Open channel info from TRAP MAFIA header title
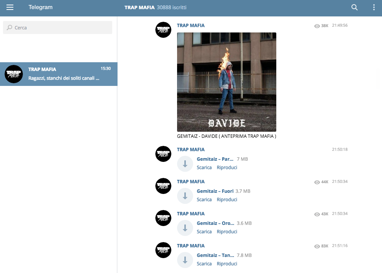This screenshot has width=382, height=273. pos(139,8)
